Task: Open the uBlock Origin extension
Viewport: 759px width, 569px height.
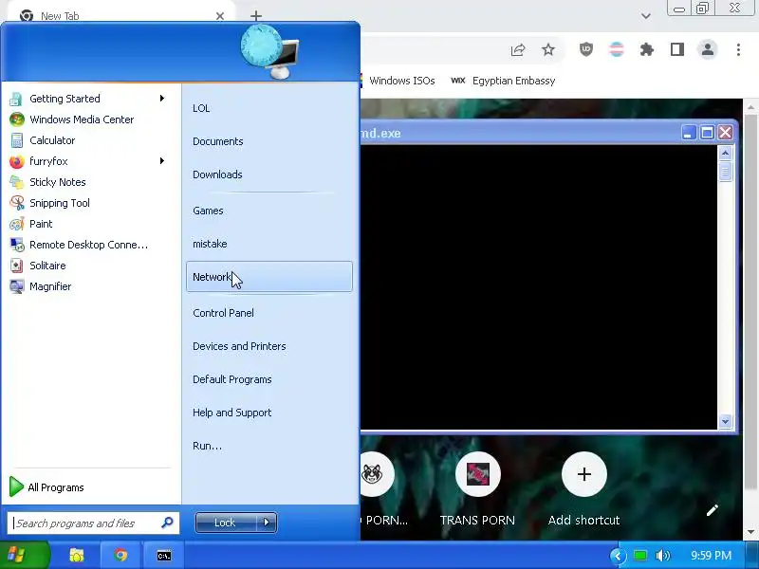Action: click(586, 49)
